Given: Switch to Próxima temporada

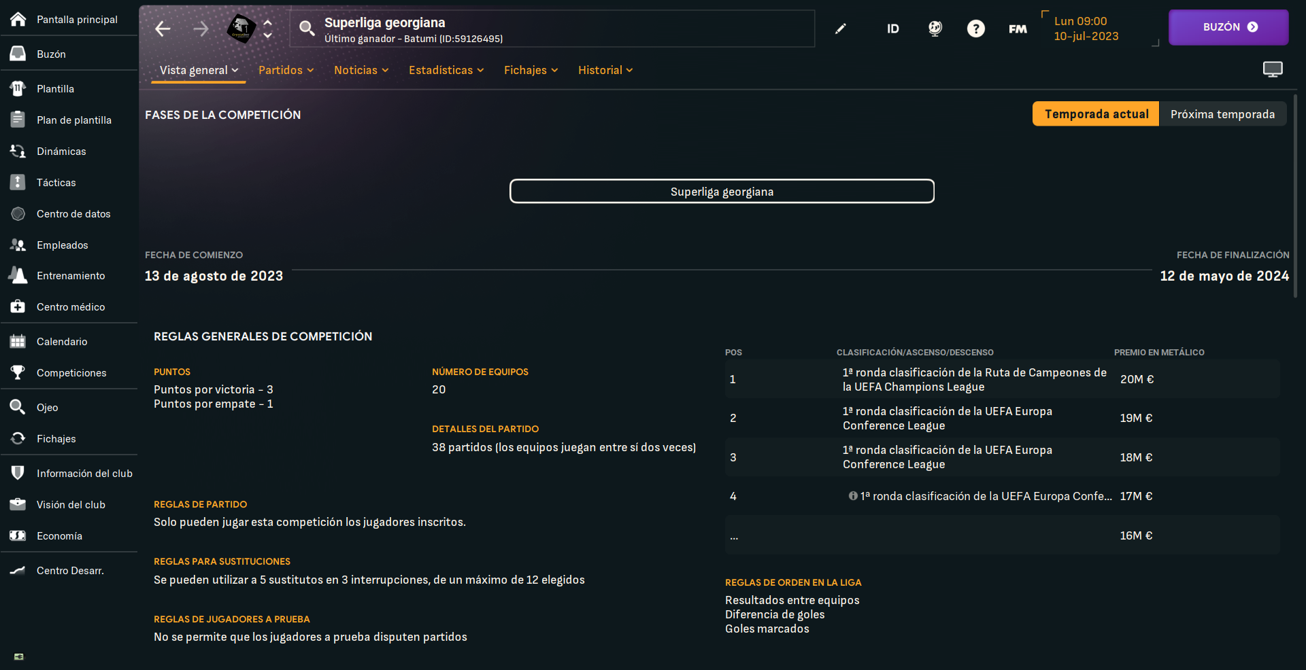Looking at the screenshot, I should click(1222, 113).
